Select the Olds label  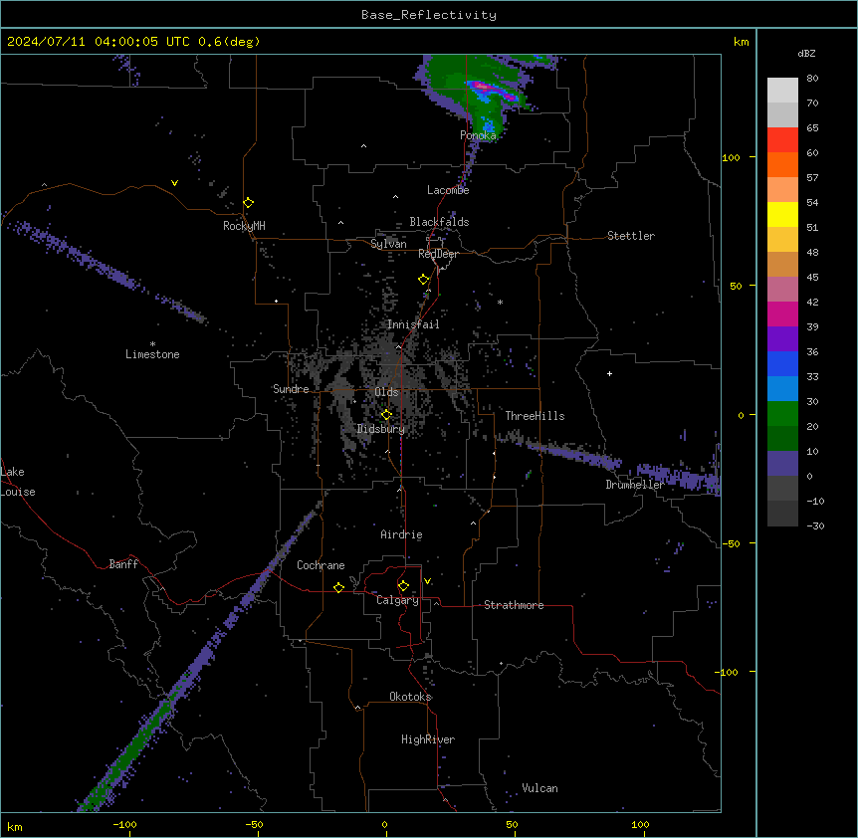coord(386,392)
